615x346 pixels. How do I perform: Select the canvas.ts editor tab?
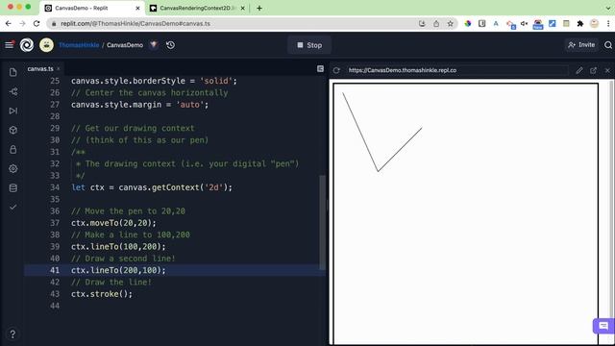[40, 68]
